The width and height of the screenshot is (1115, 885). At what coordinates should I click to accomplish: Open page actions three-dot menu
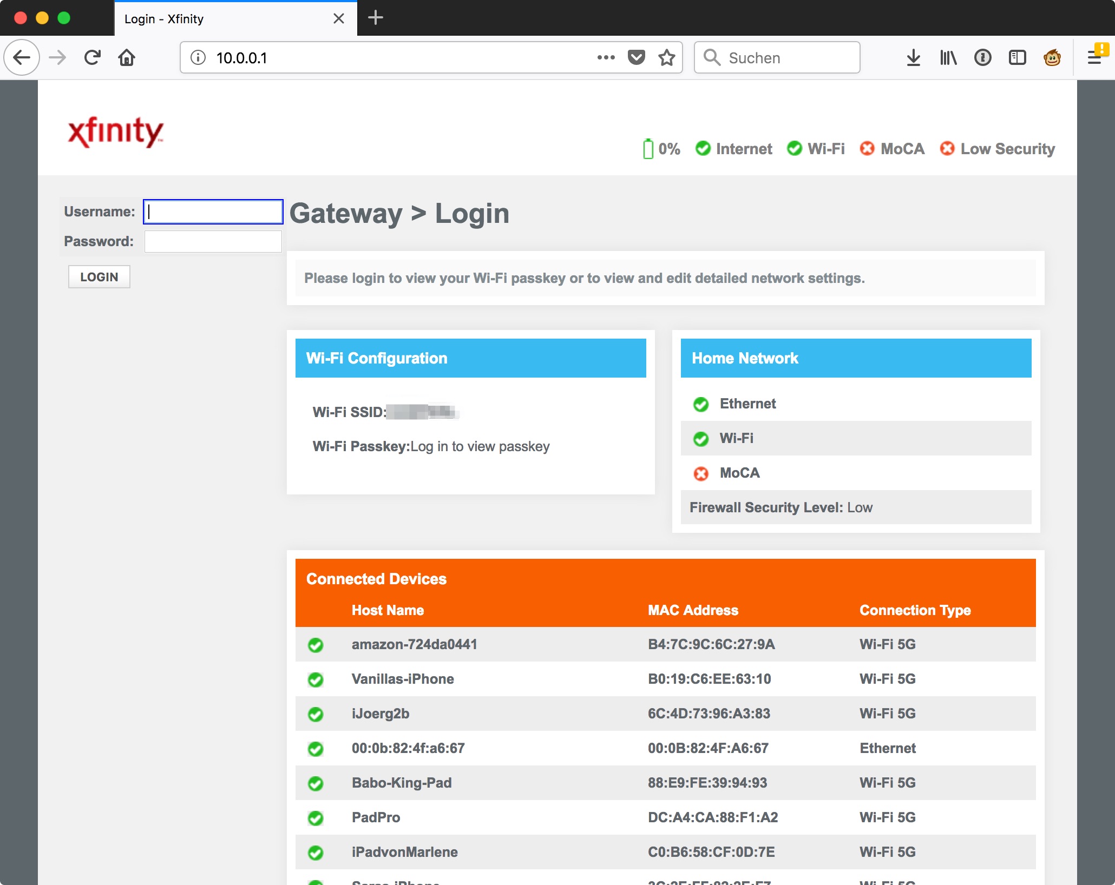[606, 57]
